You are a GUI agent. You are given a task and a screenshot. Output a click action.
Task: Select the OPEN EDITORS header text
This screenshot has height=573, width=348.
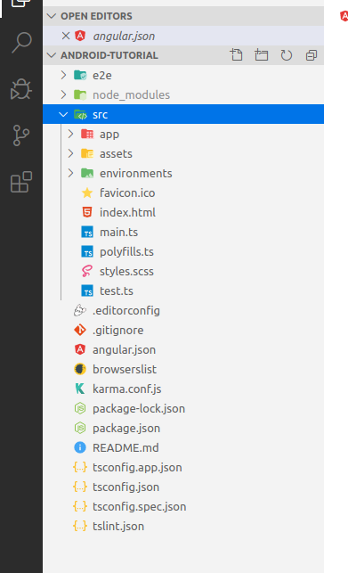pyautogui.click(x=96, y=16)
